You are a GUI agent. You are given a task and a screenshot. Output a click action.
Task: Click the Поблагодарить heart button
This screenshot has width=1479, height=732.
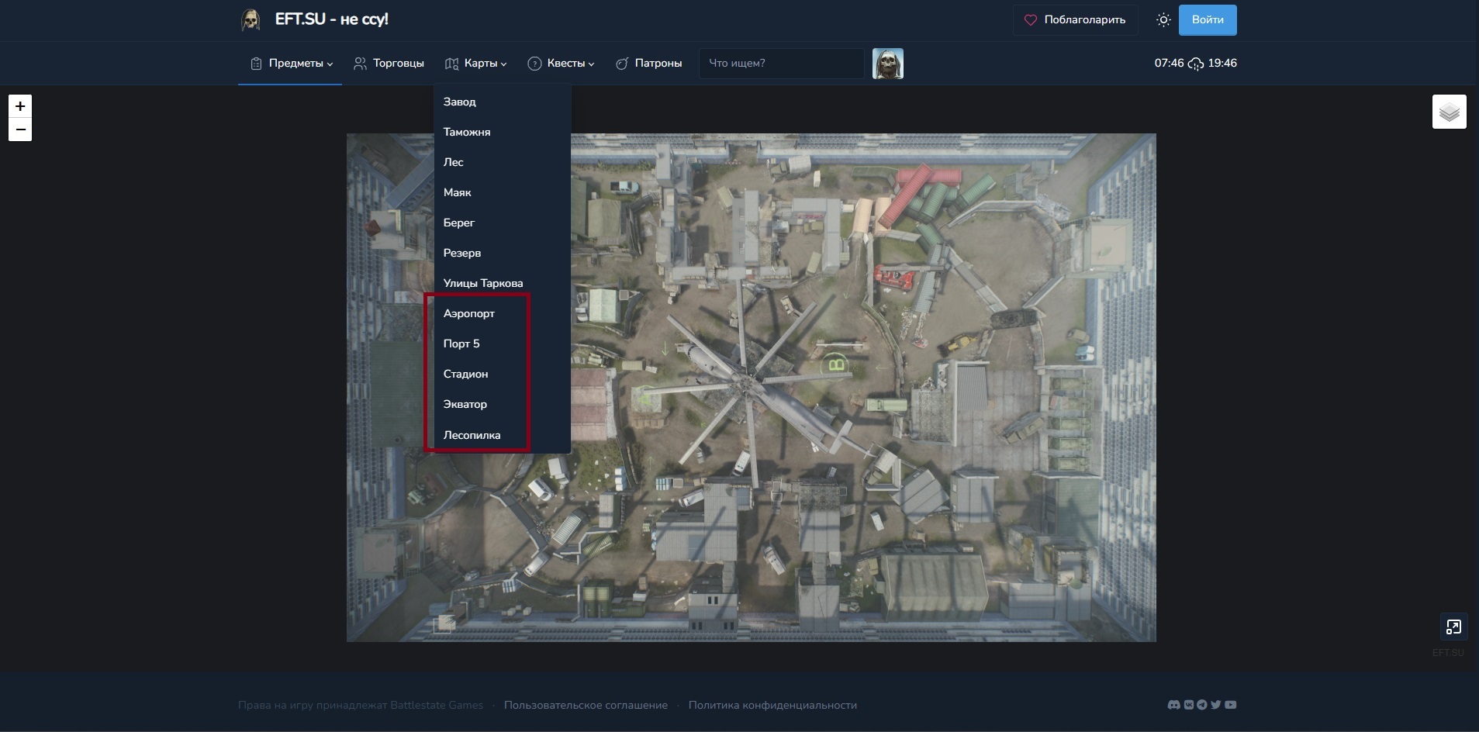[1075, 20]
